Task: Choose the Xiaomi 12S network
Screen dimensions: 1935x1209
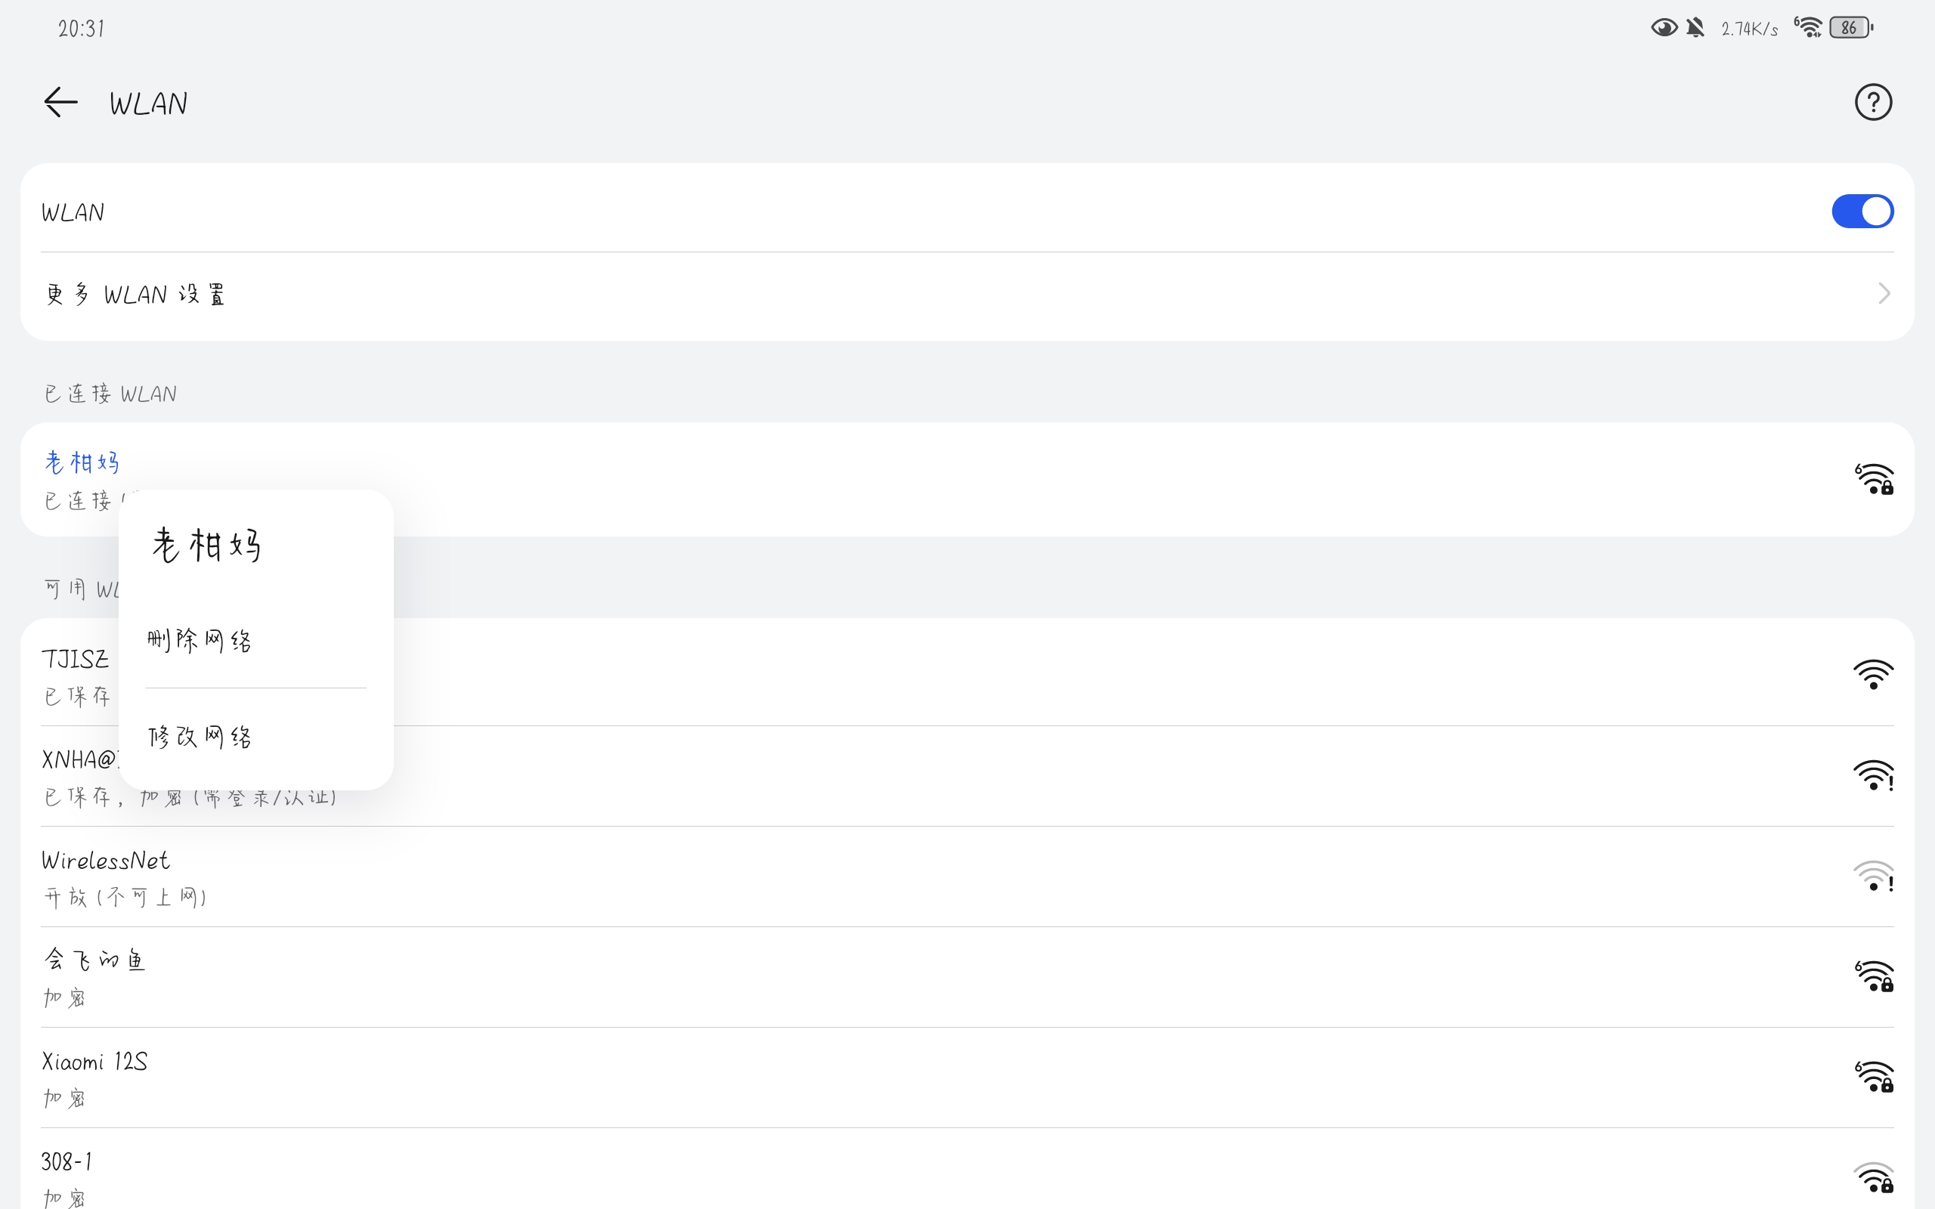Action: pyautogui.click(x=967, y=1078)
